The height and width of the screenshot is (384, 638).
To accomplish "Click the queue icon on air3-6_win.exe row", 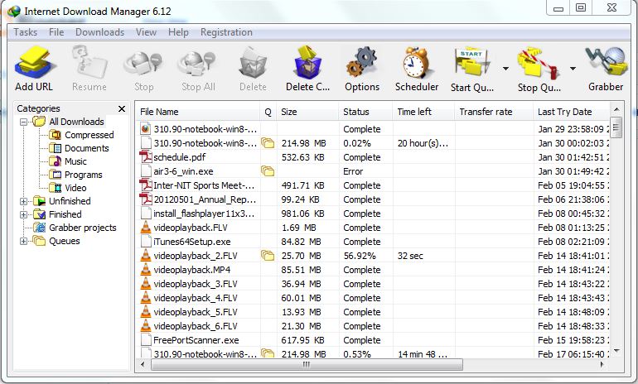I will click(268, 171).
